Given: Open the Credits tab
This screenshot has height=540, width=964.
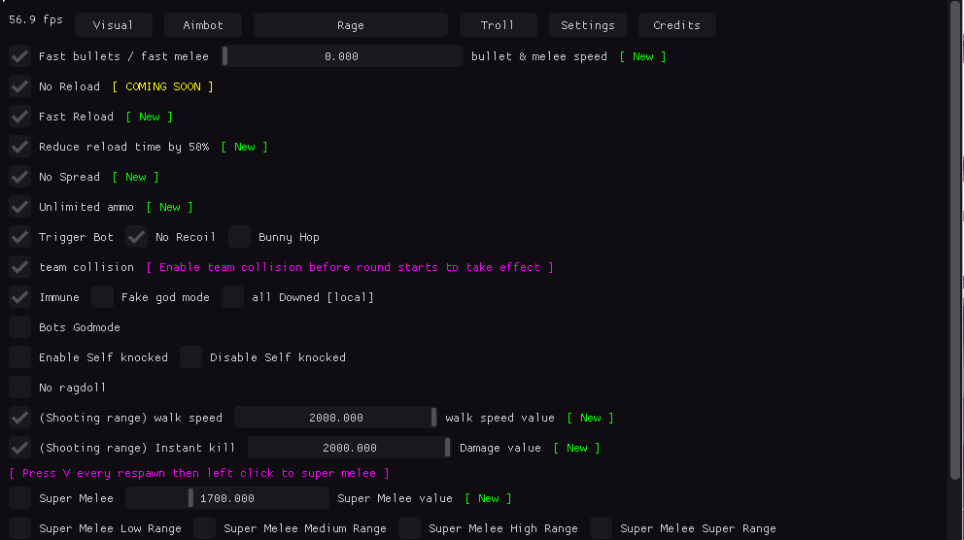Looking at the screenshot, I should pyautogui.click(x=676, y=25).
